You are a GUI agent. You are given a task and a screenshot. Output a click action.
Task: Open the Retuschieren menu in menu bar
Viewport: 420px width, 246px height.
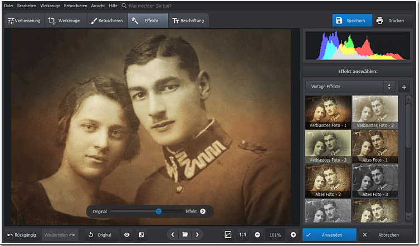pyautogui.click(x=75, y=6)
